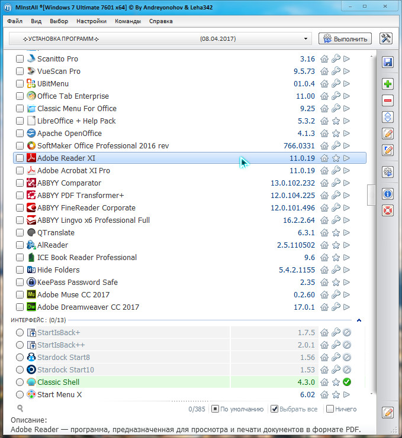Open the Настройки menu
The image size is (402, 438).
tap(92, 21)
